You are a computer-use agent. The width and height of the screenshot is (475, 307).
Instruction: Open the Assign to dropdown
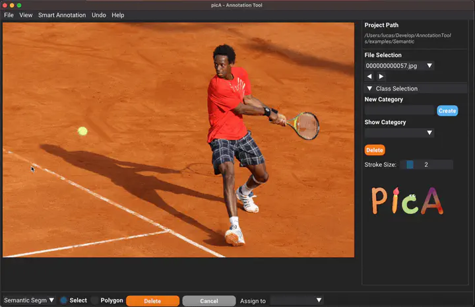(297, 300)
